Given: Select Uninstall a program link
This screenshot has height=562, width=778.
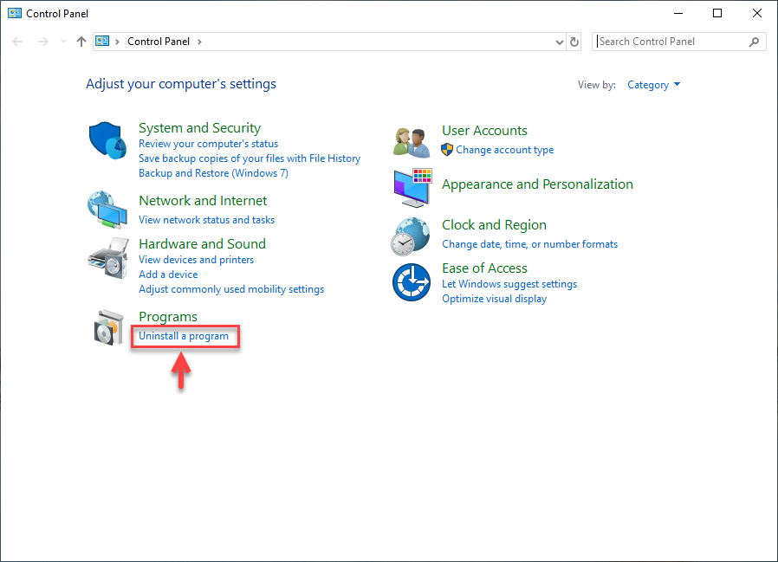Looking at the screenshot, I should (184, 336).
